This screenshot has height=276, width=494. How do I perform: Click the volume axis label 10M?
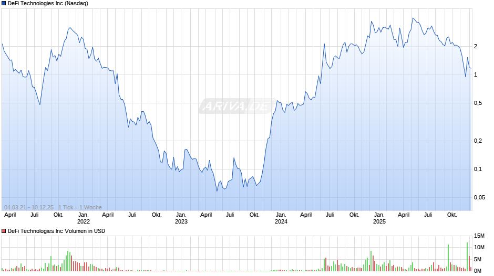pos(479,247)
